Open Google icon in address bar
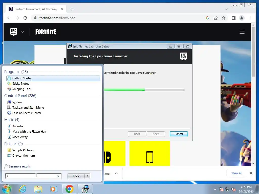The width and height of the screenshot is (259, 194). [x=207, y=18]
